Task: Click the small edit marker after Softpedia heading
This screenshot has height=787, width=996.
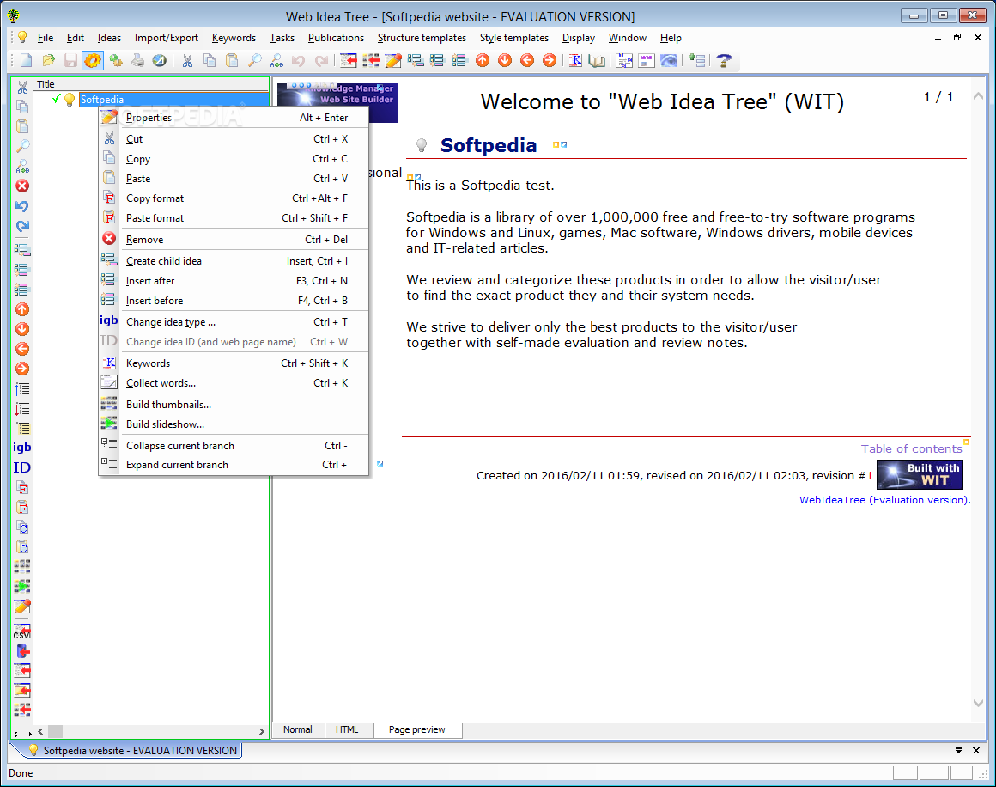Action: tap(560, 145)
